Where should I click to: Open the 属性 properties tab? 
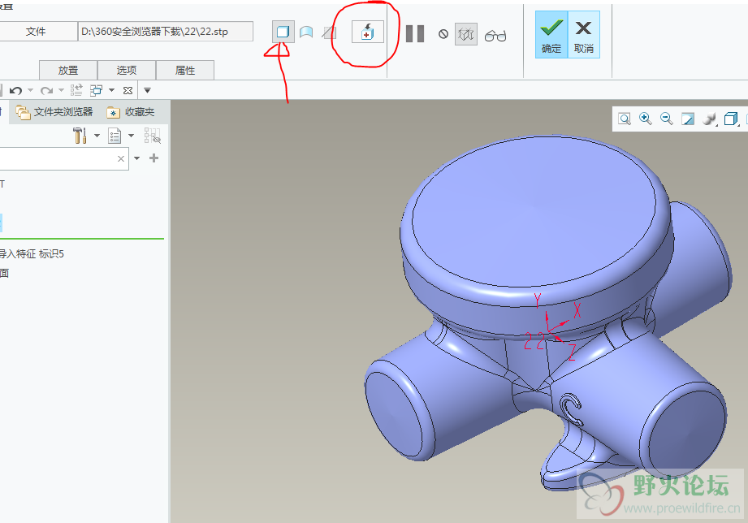click(185, 70)
